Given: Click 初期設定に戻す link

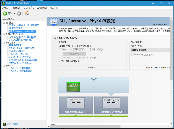Looking at the screenshot, I should click(160, 24).
